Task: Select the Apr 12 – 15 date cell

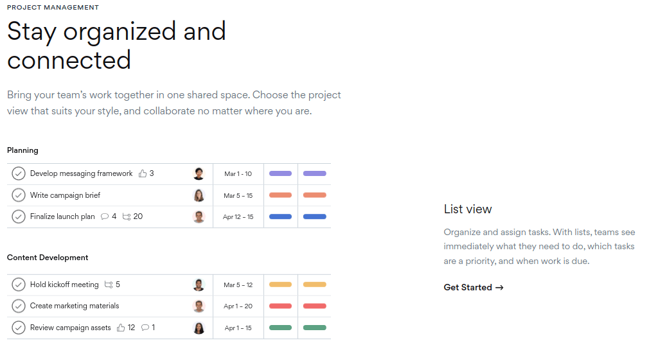Action: pyautogui.click(x=238, y=217)
